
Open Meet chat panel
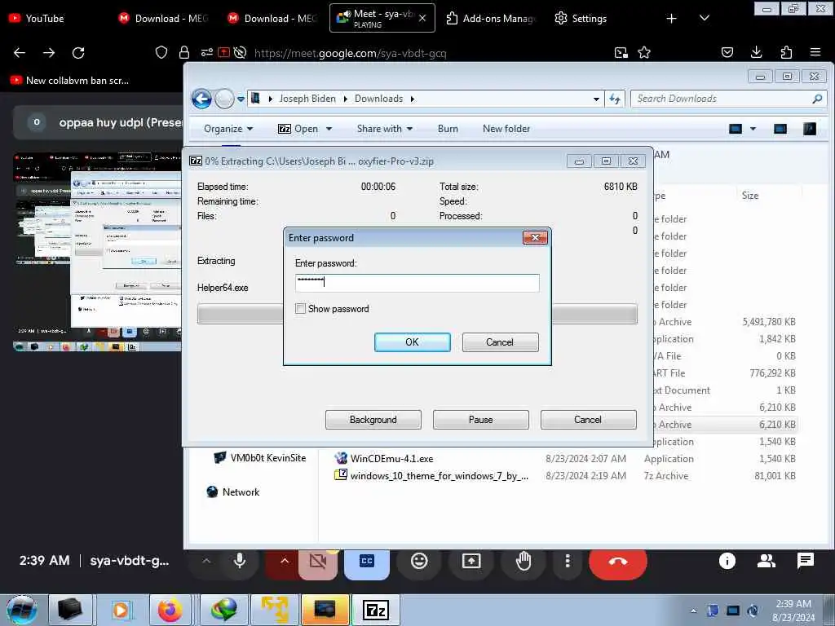[x=805, y=561]
